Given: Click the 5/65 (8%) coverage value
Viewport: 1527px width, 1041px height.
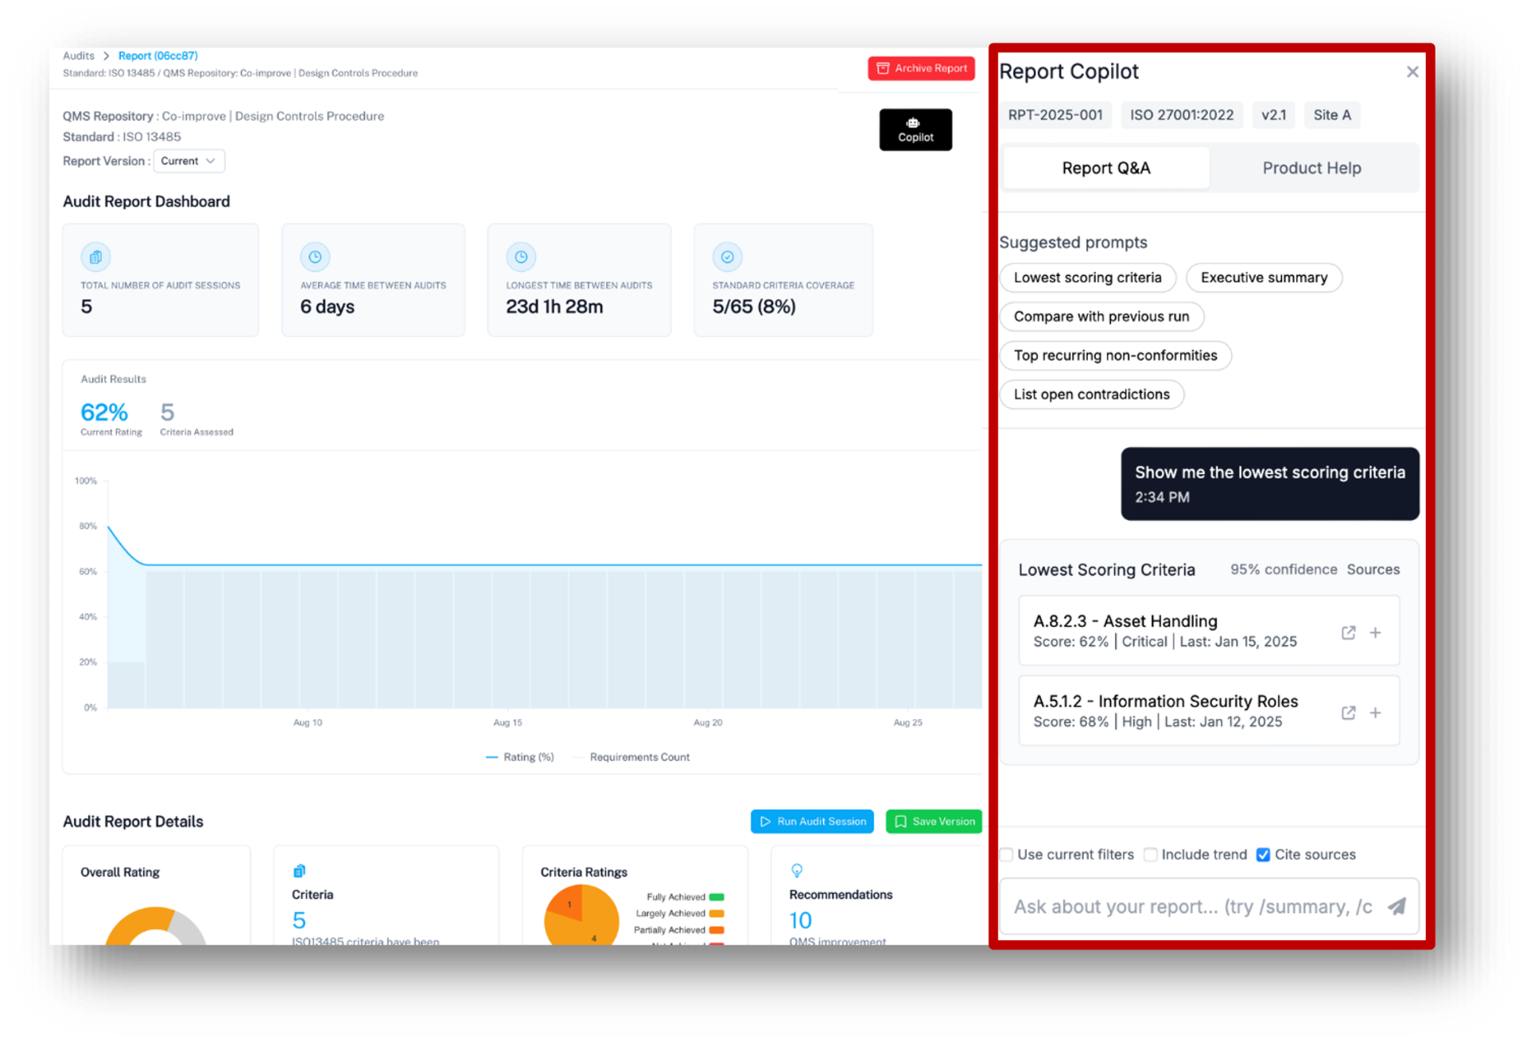Looking at the screenshot, I should click(754, 307).
